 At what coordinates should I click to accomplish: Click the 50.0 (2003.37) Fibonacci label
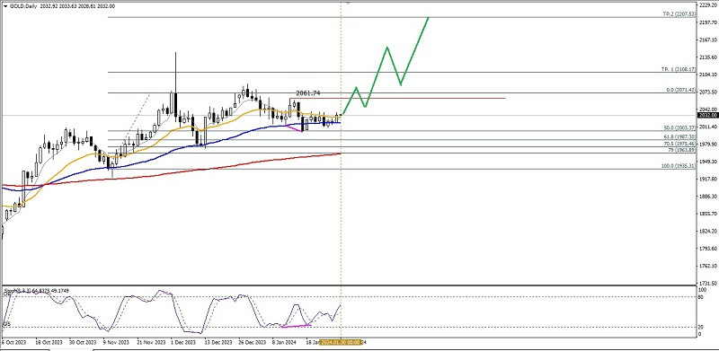pos(679,127)
